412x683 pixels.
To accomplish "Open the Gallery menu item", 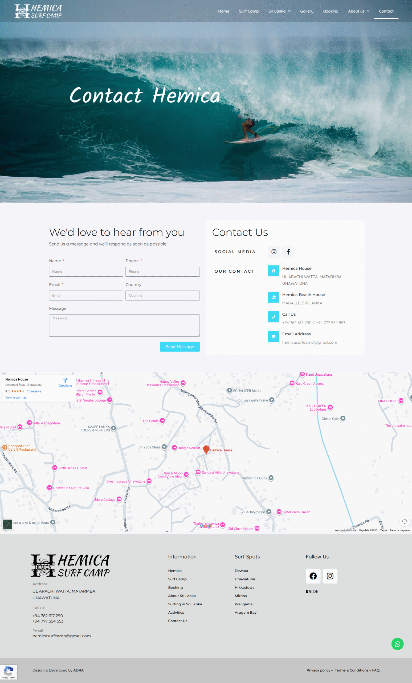I will [307, 11].
